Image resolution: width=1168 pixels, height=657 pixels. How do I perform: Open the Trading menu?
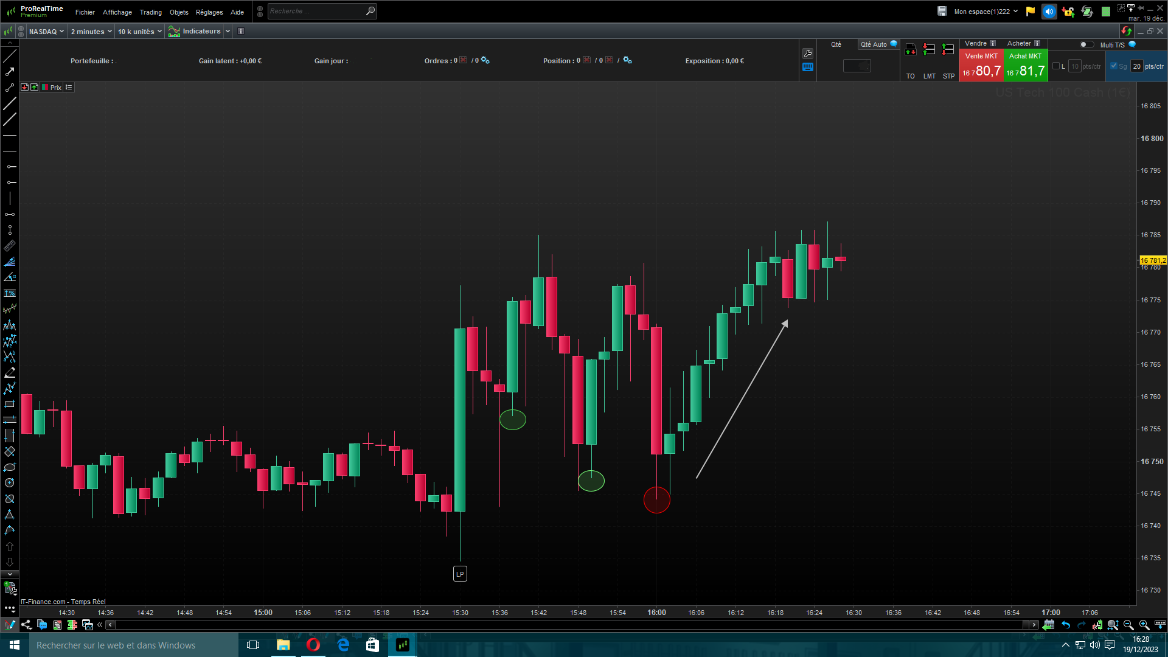[x=150, y=12]
